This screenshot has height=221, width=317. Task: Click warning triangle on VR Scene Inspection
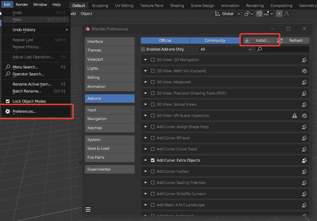295,116
